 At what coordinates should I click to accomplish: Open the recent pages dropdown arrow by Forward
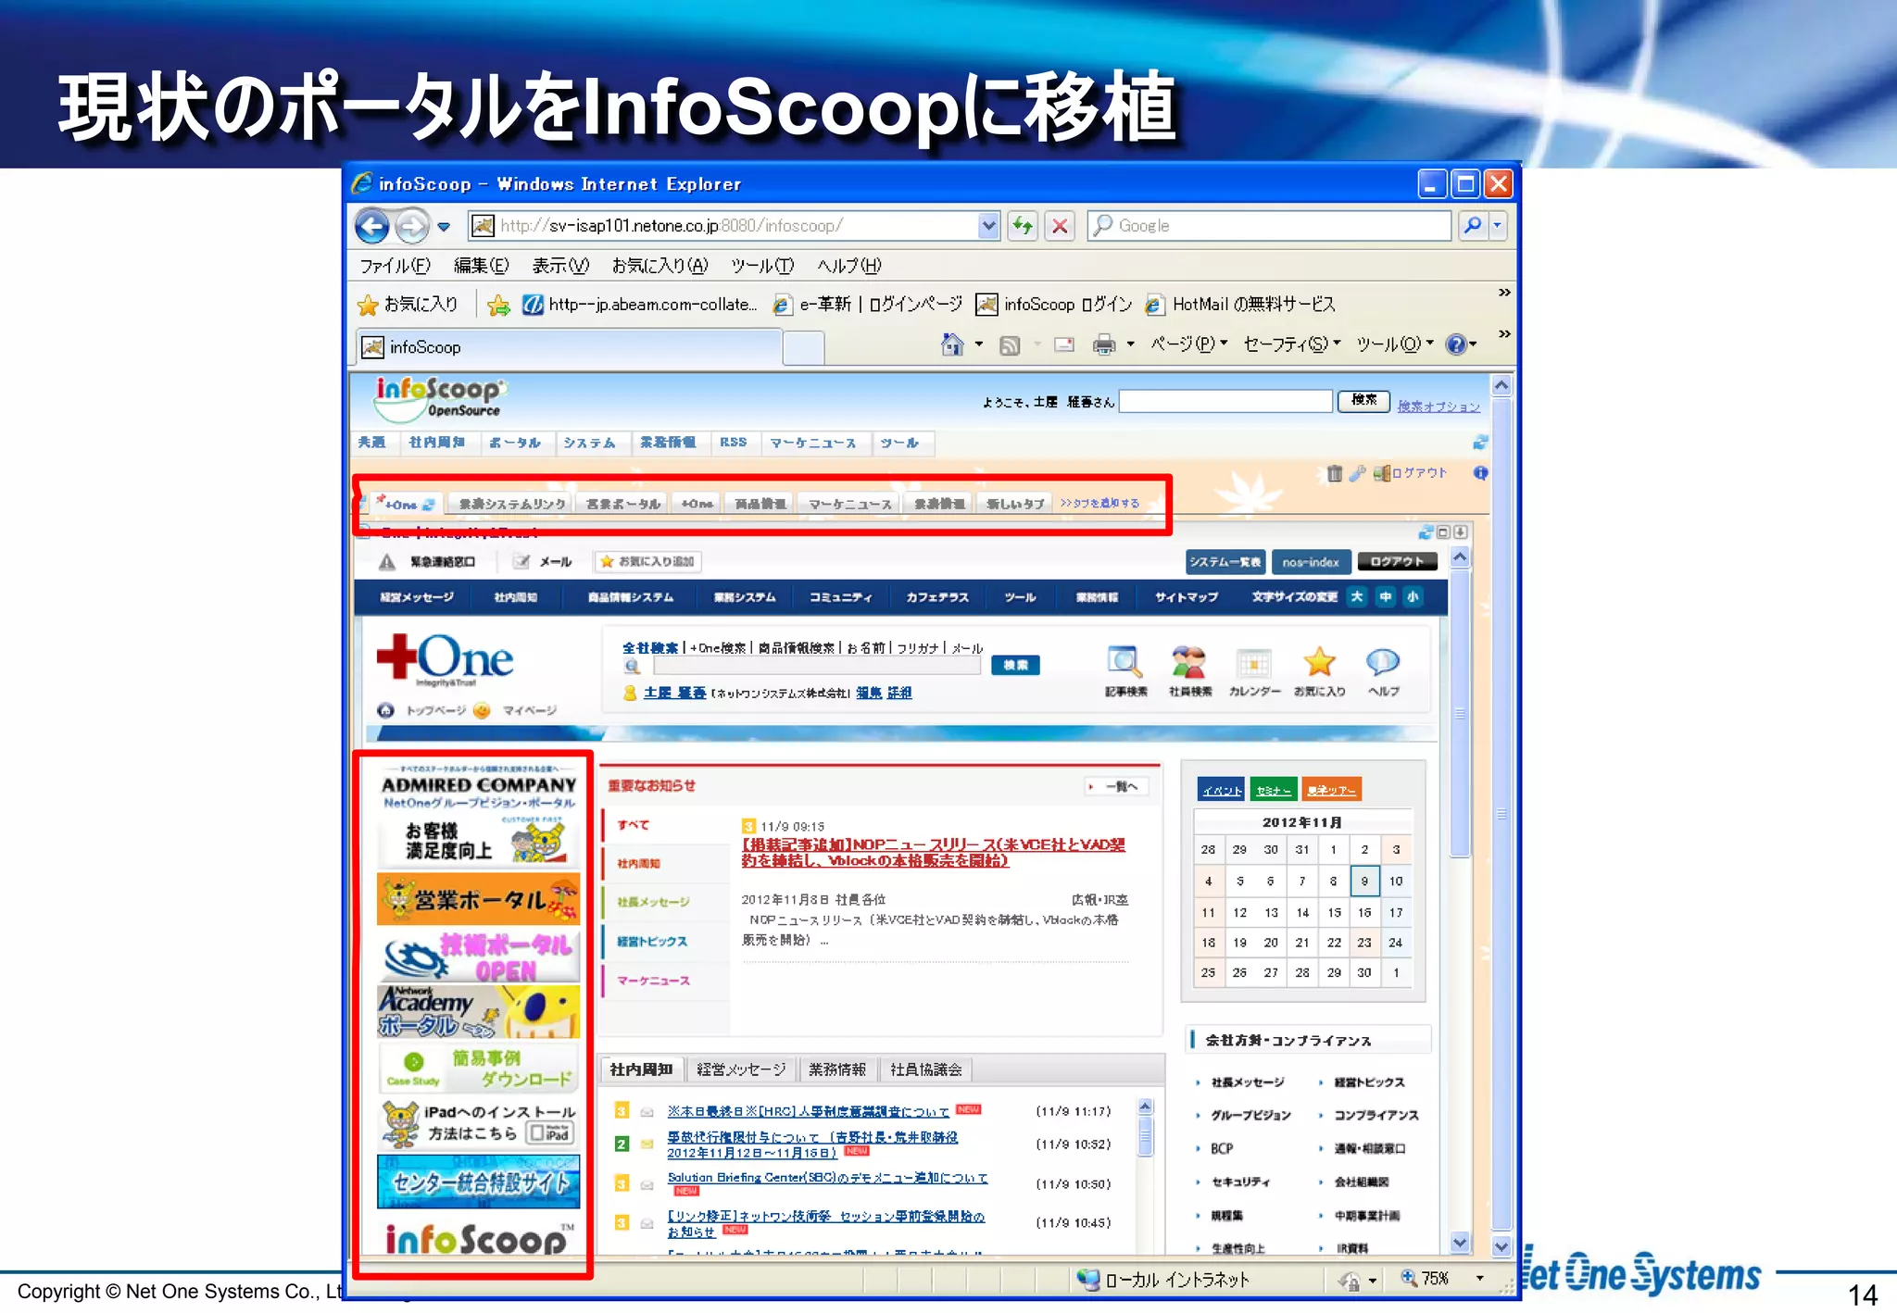pyautogui.click(x=444, y=227)
